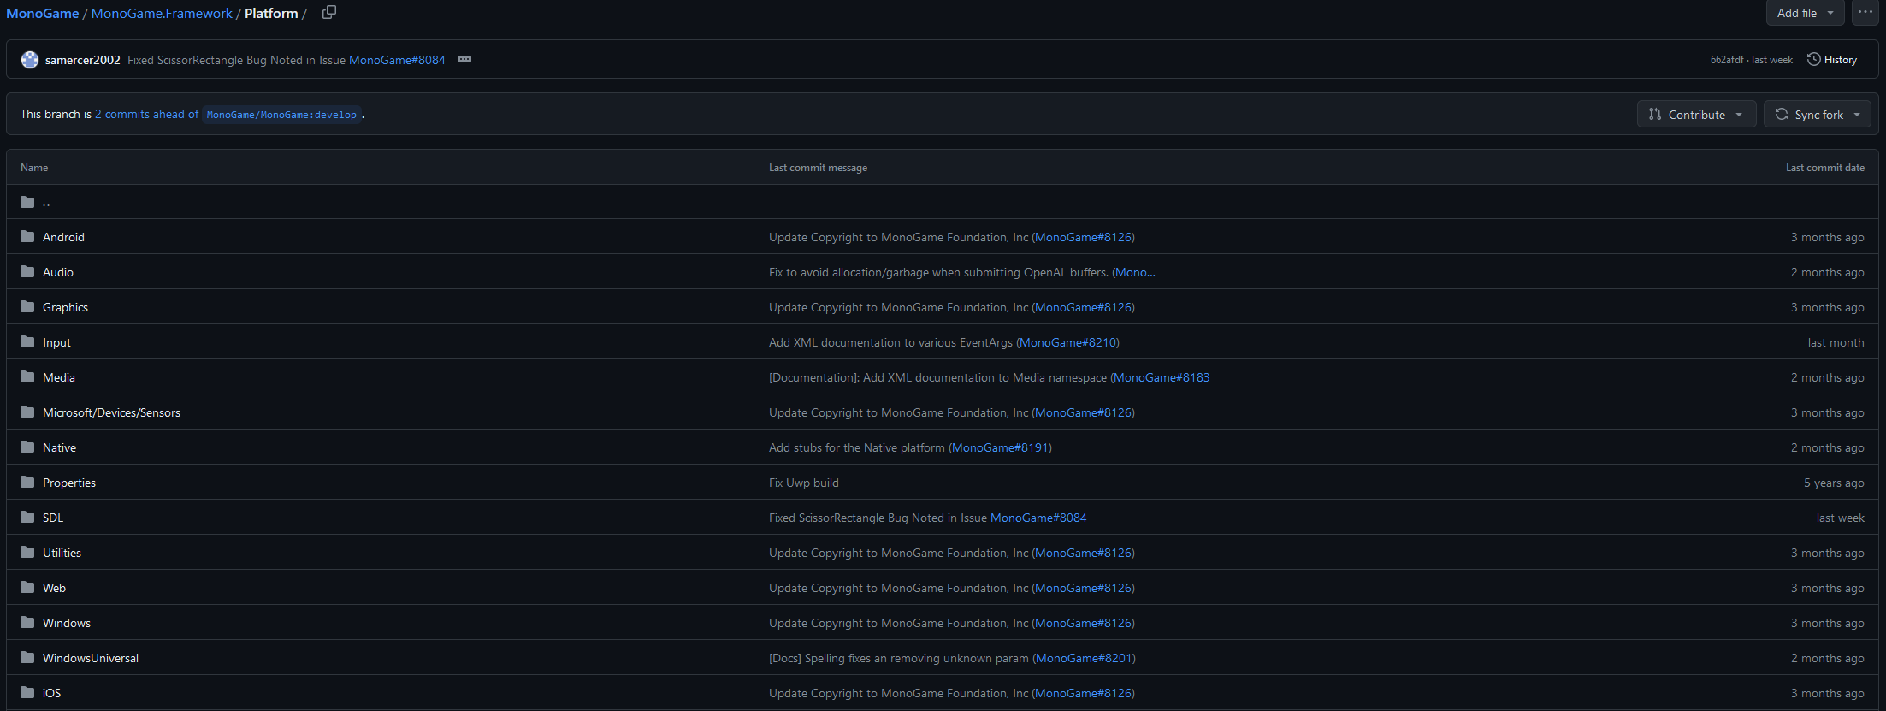
Task: Click the SDL folder icon
Action: 27,517
